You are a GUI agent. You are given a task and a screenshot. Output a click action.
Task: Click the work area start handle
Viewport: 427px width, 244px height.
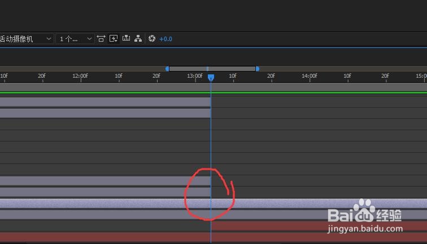pyautogui.click(x=167, y=69)
